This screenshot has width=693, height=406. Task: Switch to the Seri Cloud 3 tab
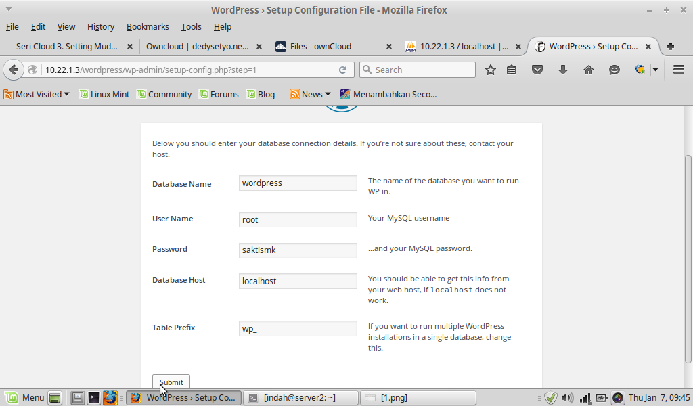pos(67,47)
